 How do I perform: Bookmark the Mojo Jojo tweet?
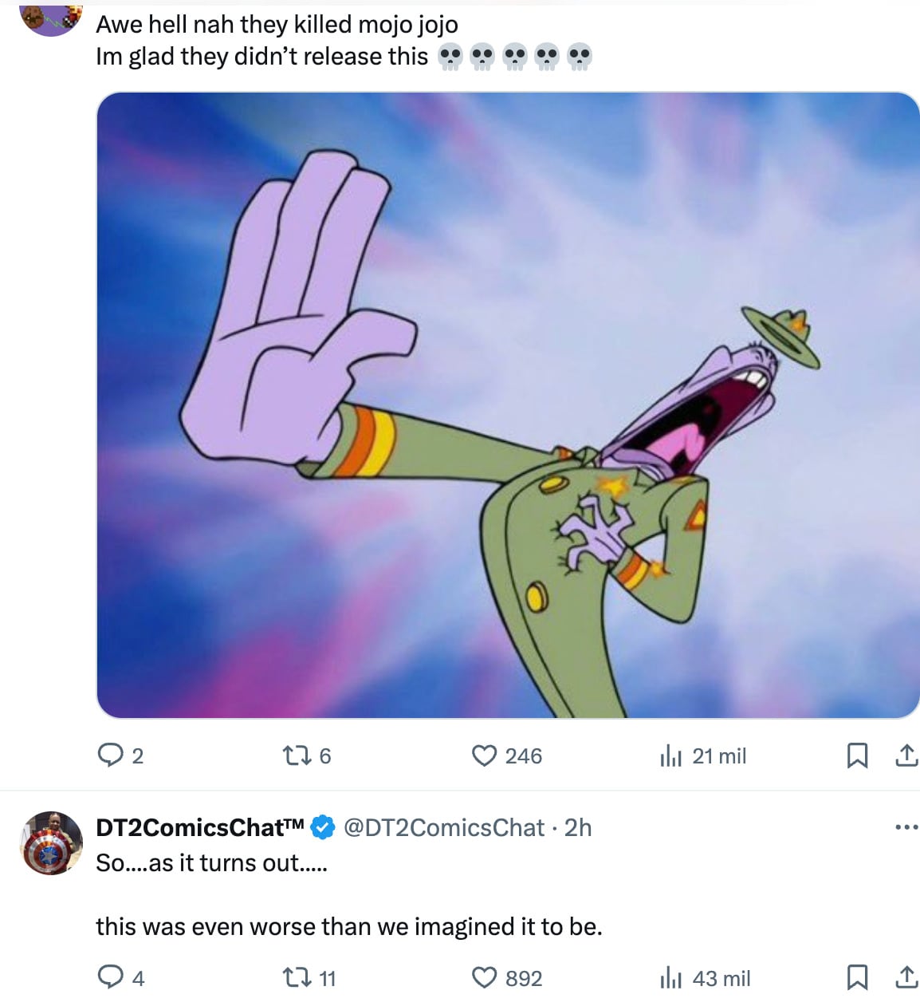857,755
